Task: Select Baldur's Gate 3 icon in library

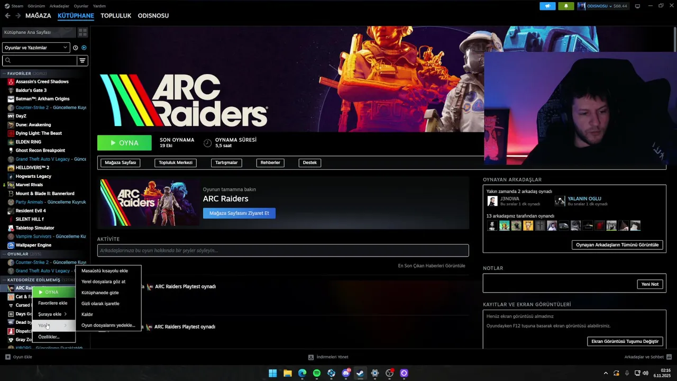Action: coord(11,90)
